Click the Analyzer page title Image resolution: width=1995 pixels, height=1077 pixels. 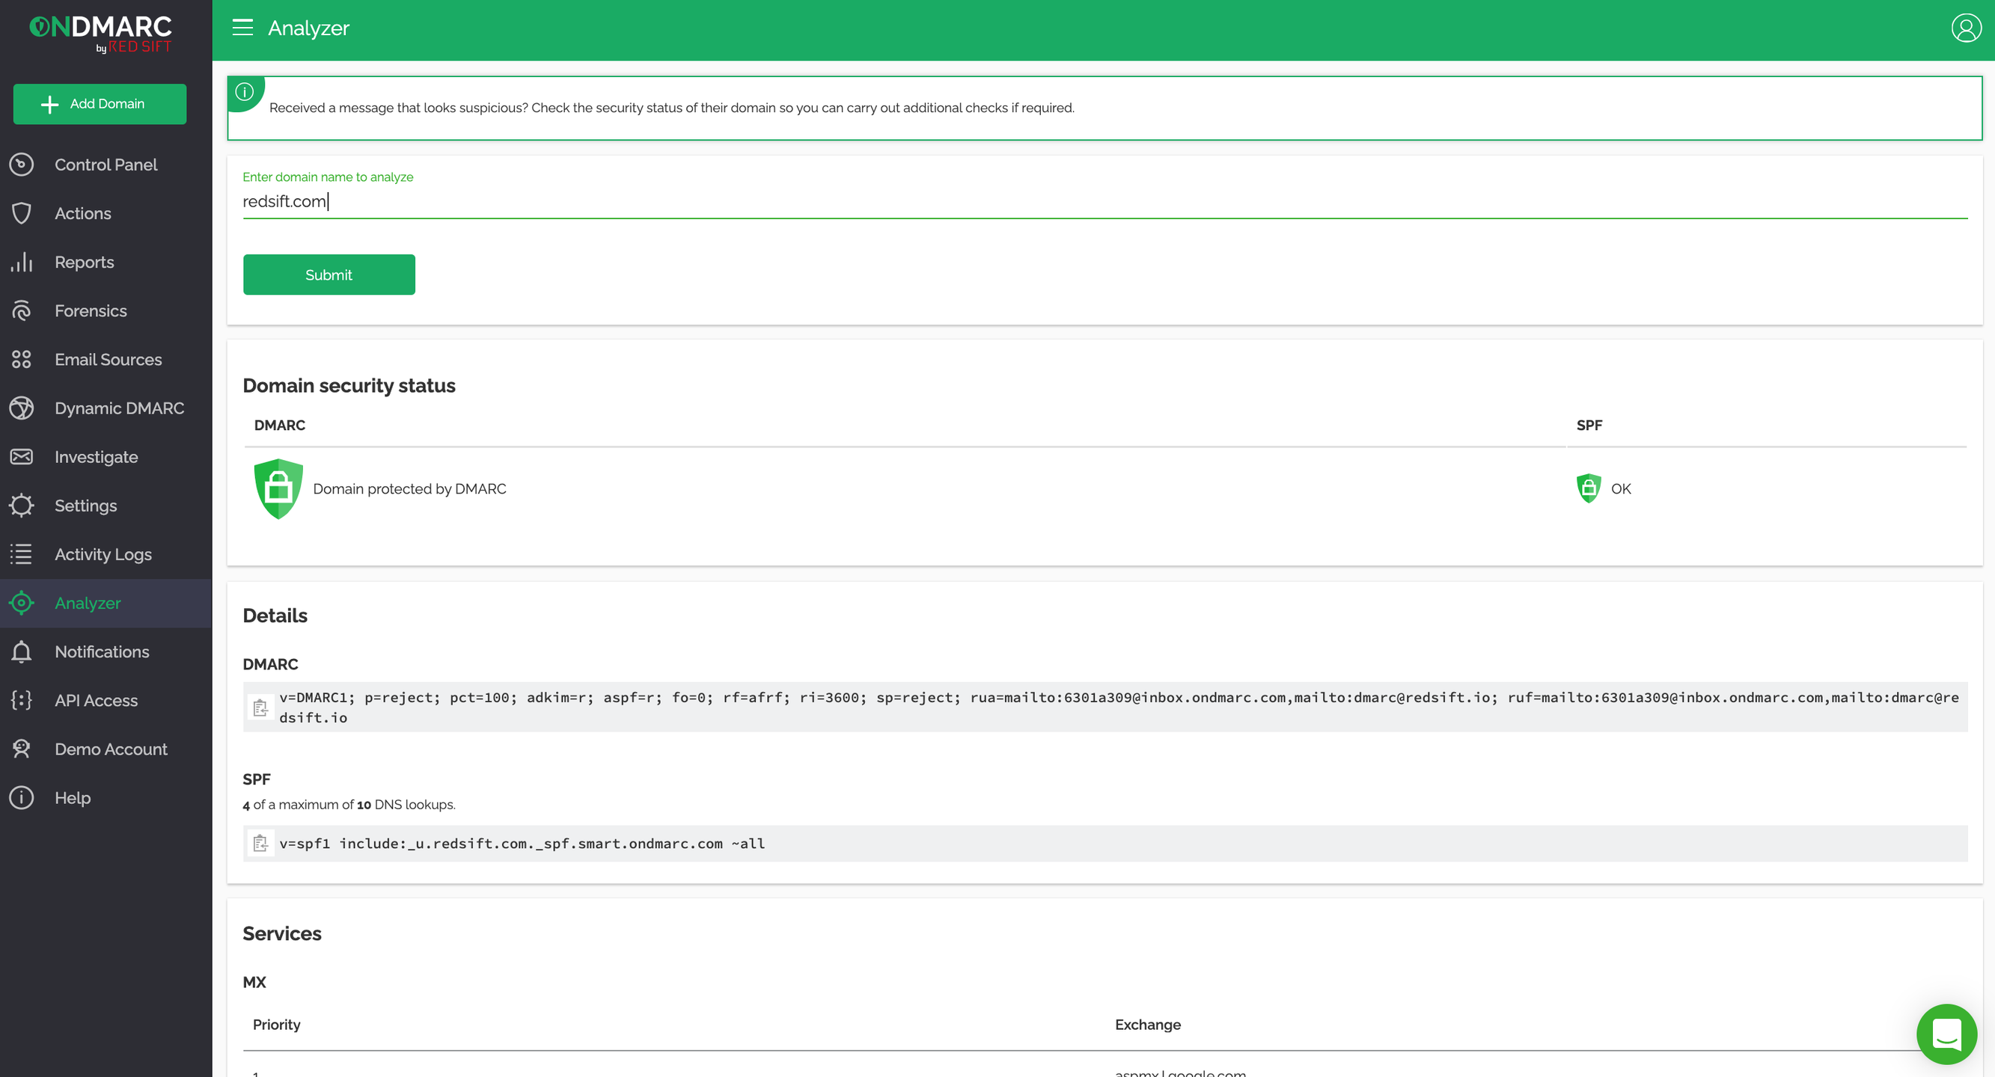click(308, 28)
